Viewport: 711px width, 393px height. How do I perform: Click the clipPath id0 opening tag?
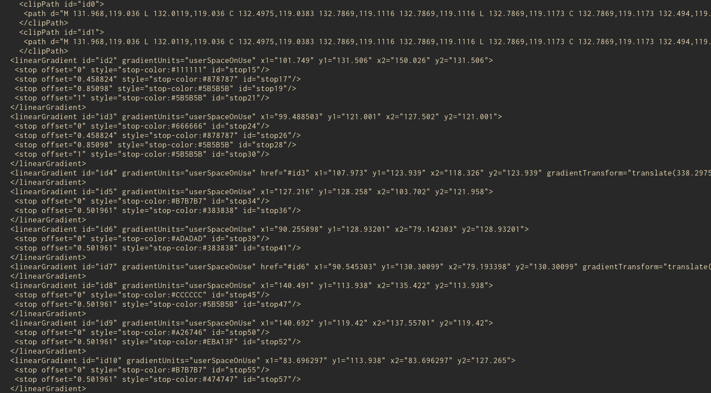point(61,4)
